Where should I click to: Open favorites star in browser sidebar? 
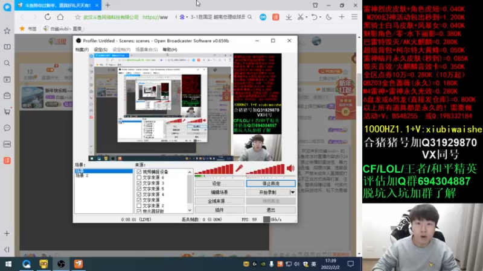pos(7,31)
